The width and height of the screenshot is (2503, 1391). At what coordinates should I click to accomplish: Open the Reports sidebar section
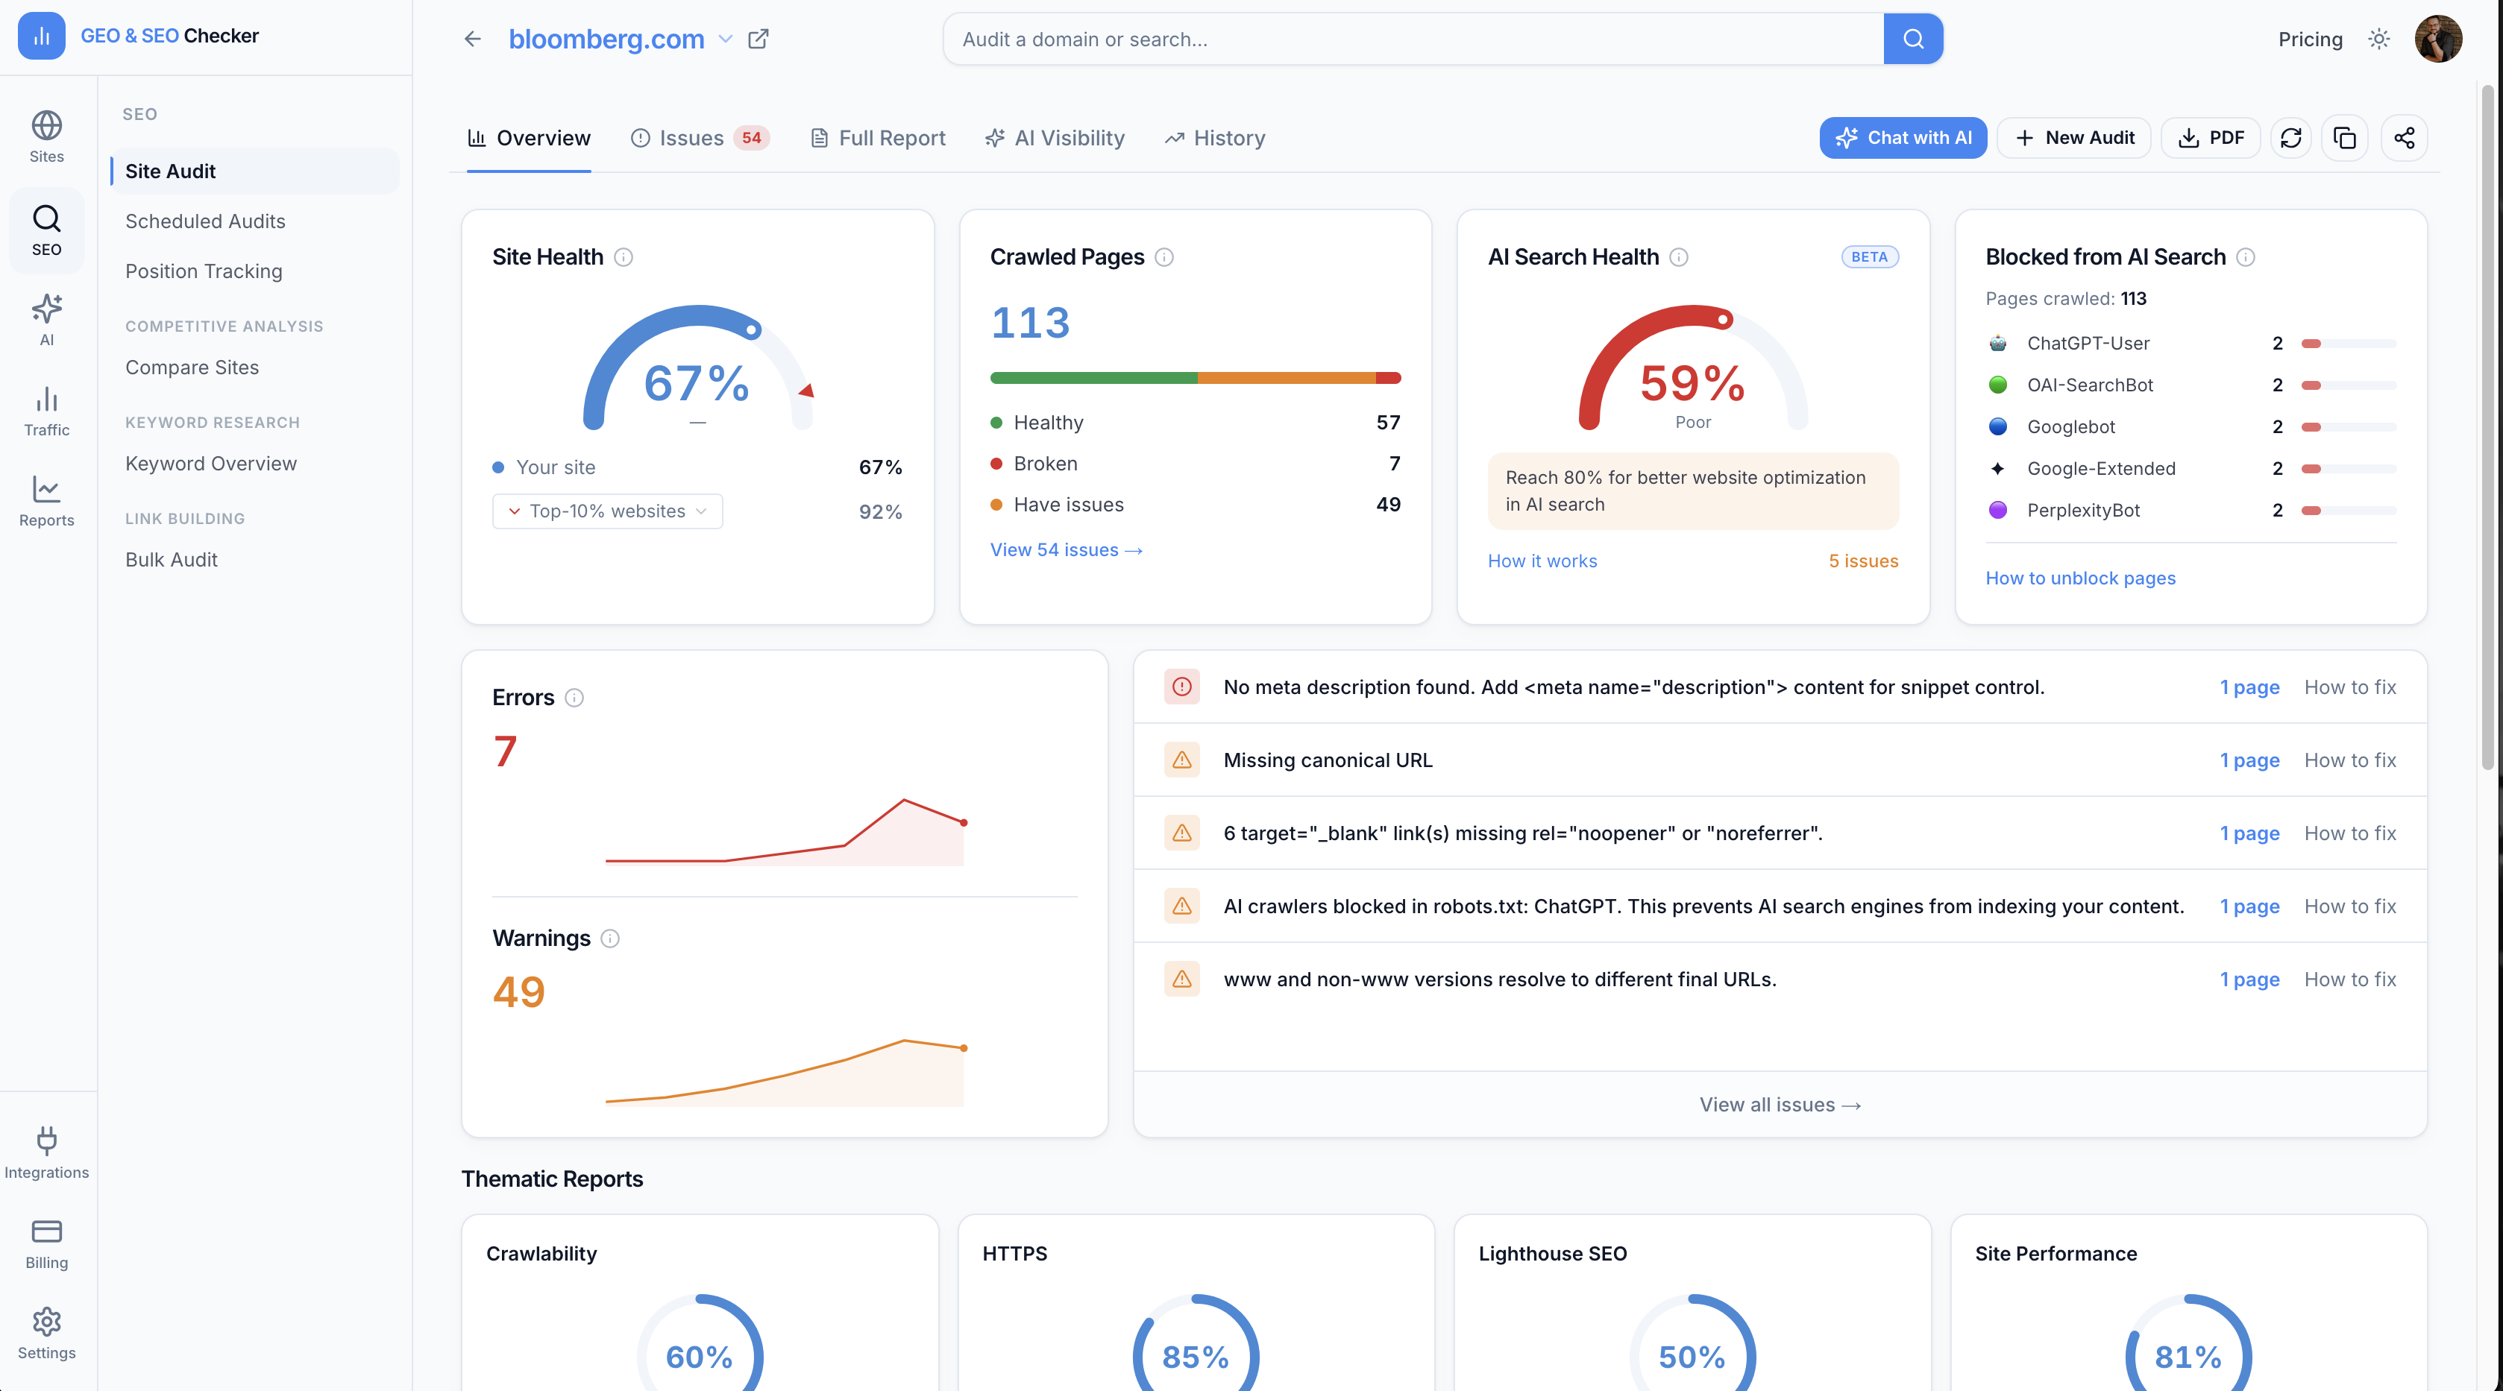[x=47, y=501]
